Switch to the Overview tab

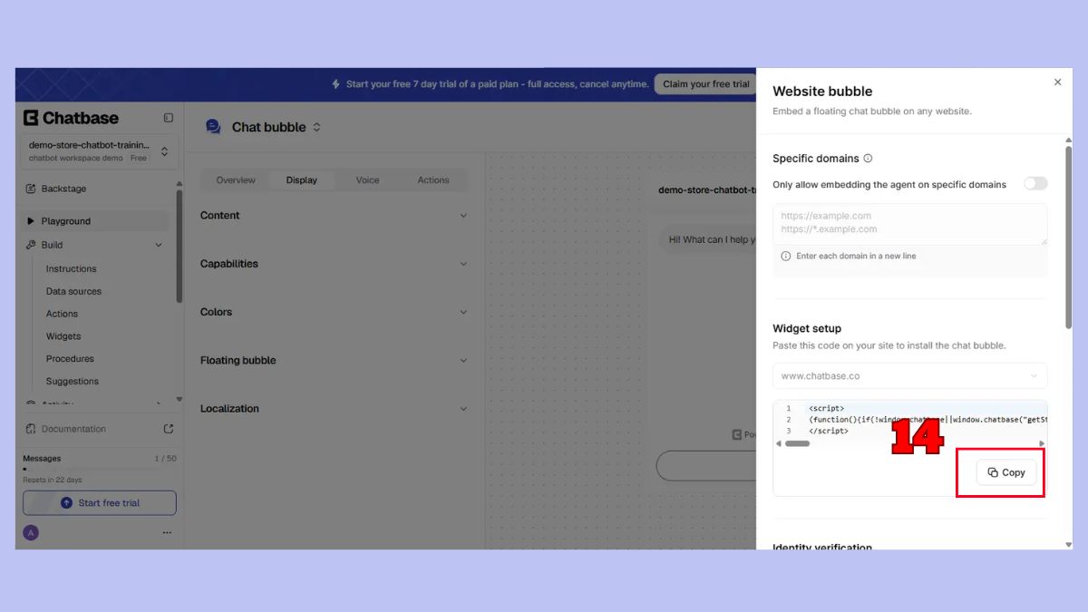coord(236,180)
